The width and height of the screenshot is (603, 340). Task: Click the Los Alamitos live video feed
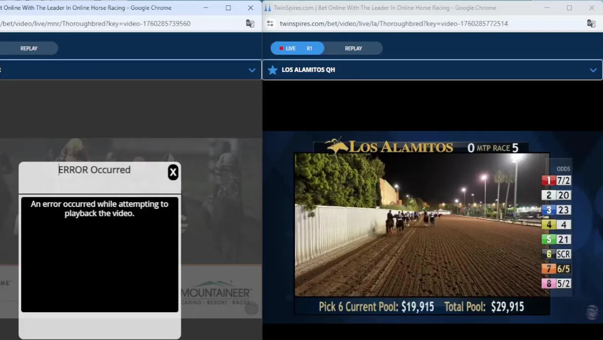[422, 225]
